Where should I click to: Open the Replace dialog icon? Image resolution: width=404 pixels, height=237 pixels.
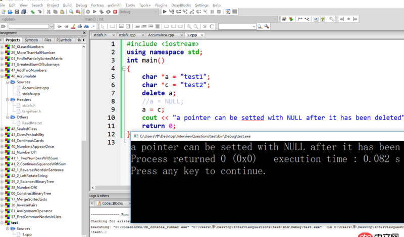78,12
